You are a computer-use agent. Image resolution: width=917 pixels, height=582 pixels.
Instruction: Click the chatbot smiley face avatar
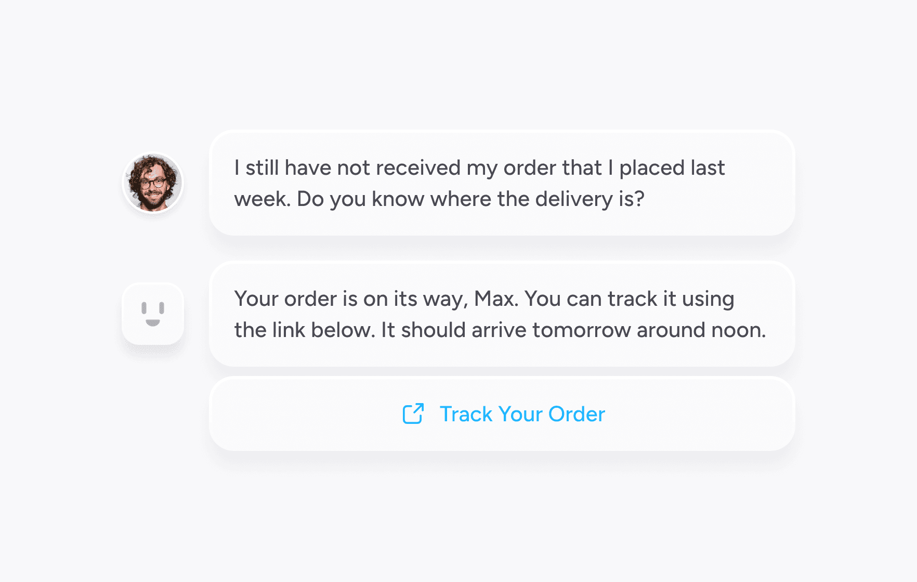pos(153,314)
